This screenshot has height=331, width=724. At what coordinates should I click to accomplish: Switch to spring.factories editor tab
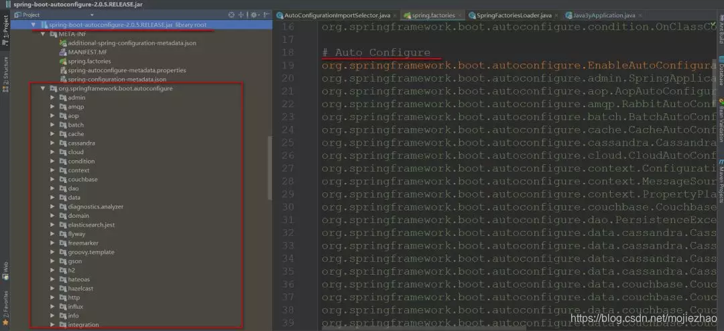(432, 15)
